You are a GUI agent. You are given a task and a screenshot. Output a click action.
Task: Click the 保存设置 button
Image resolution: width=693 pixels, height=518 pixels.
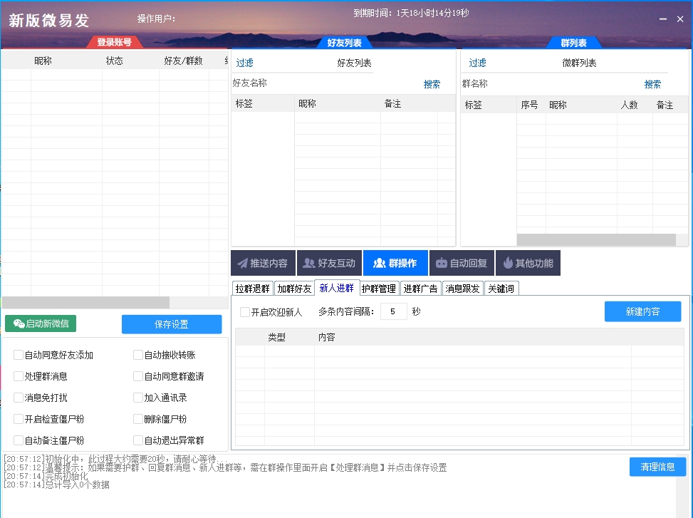[172, 324]
